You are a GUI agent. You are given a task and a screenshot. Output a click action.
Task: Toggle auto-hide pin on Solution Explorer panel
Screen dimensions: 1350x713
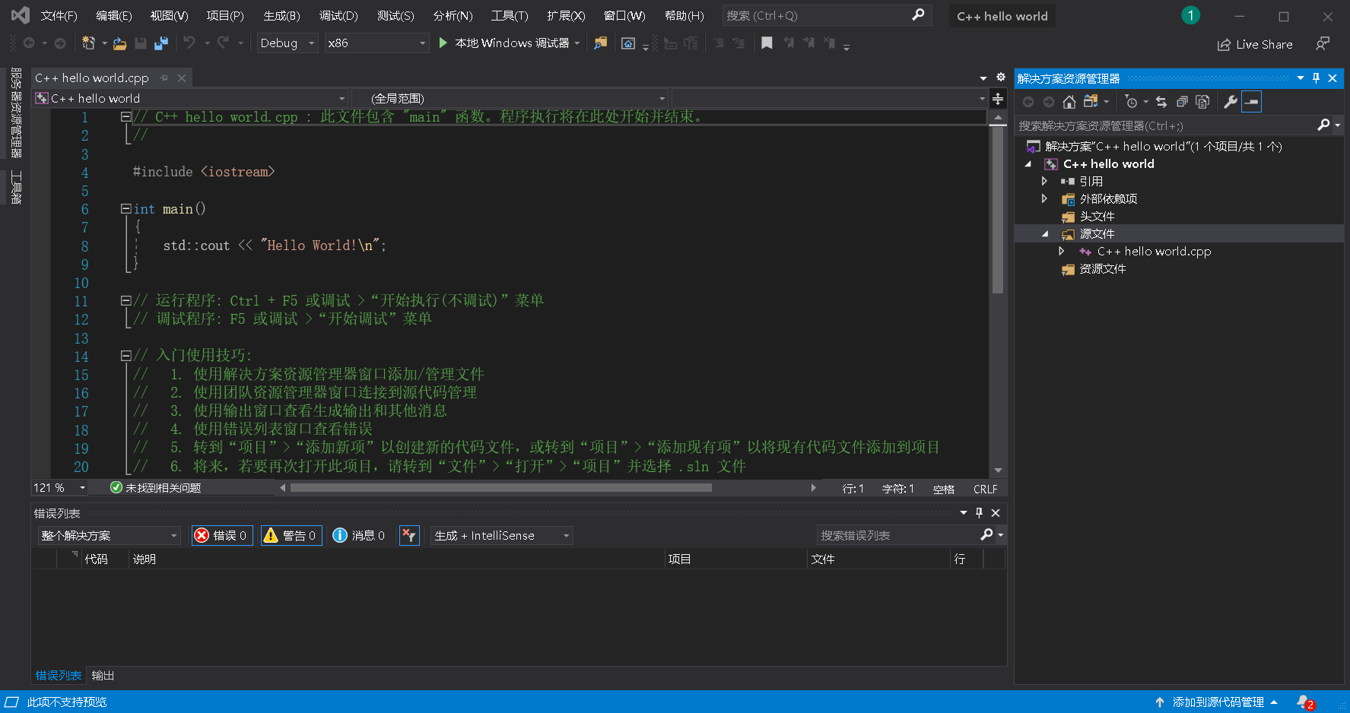(x=1316, y=78)
